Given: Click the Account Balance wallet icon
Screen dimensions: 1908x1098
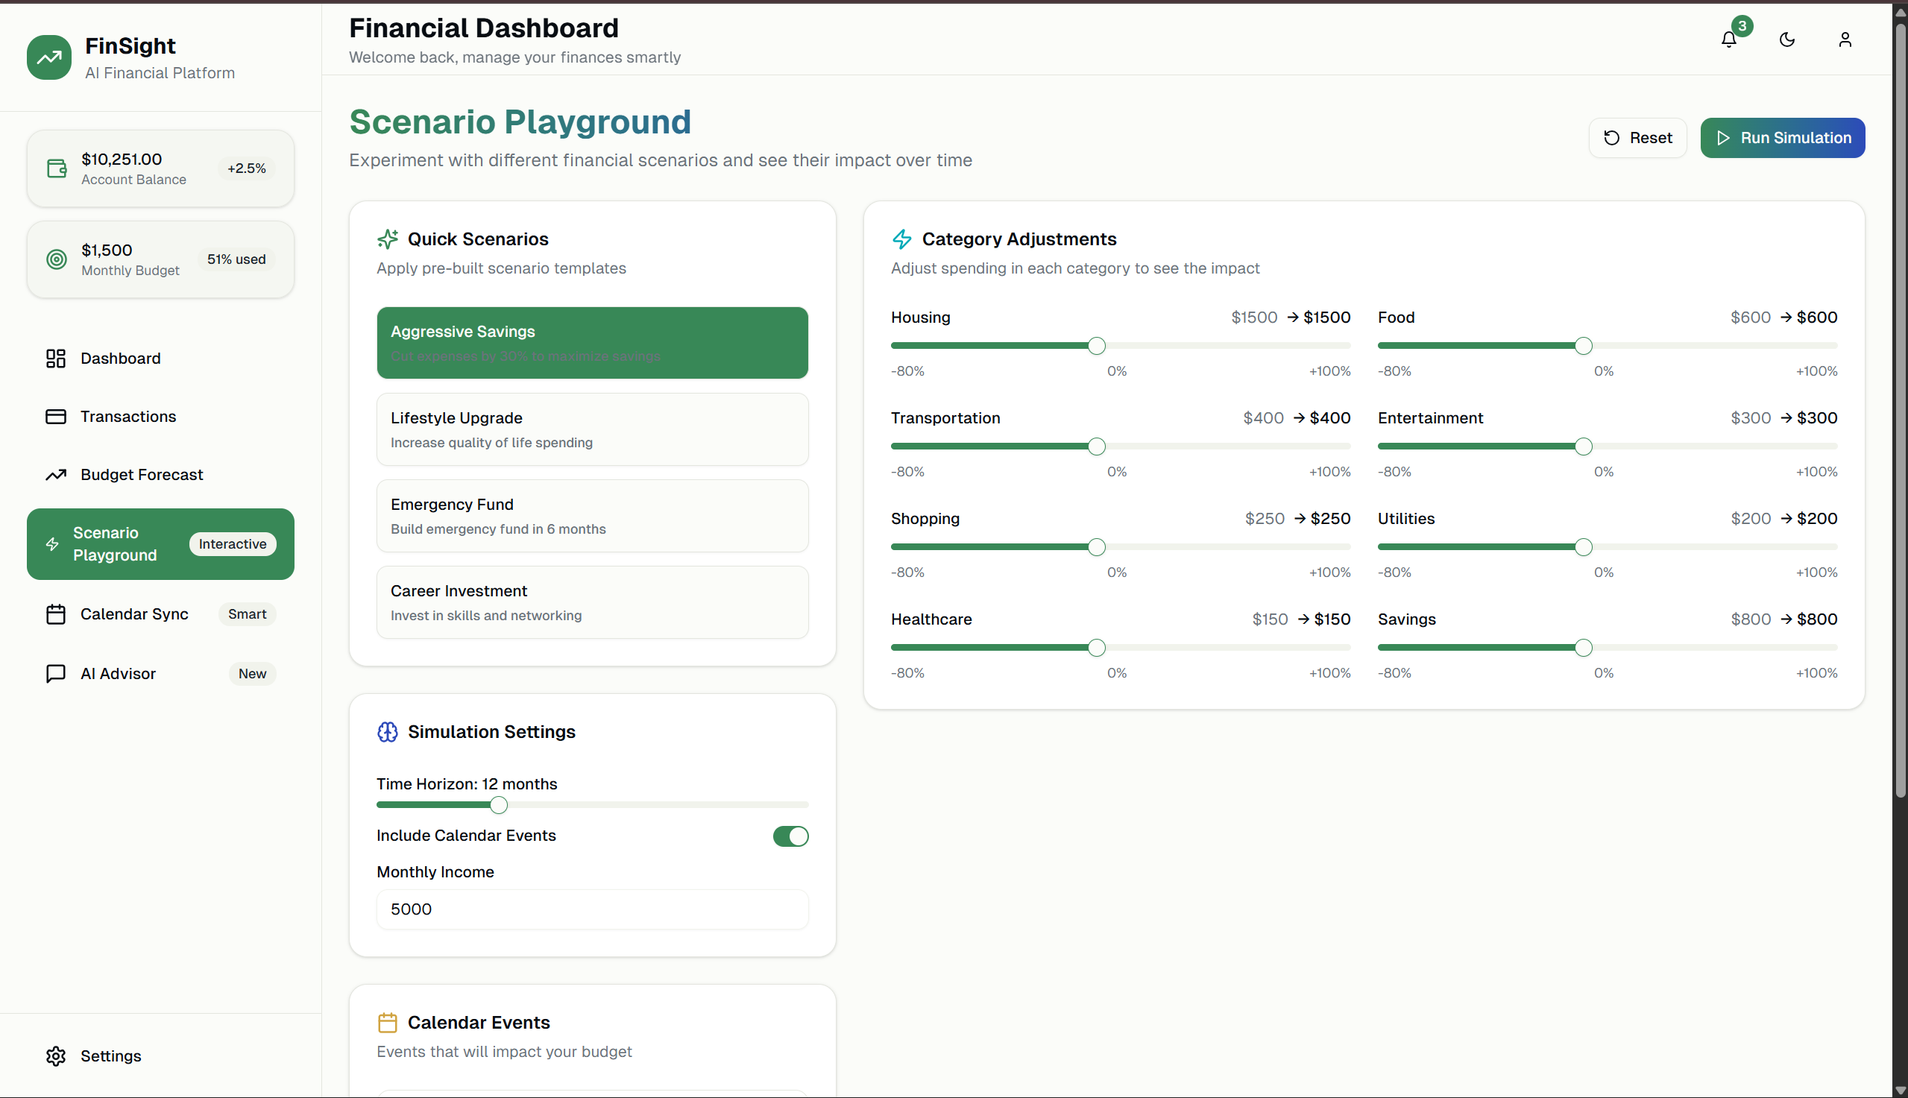Looking at the screenshot, I should (57, 168).
